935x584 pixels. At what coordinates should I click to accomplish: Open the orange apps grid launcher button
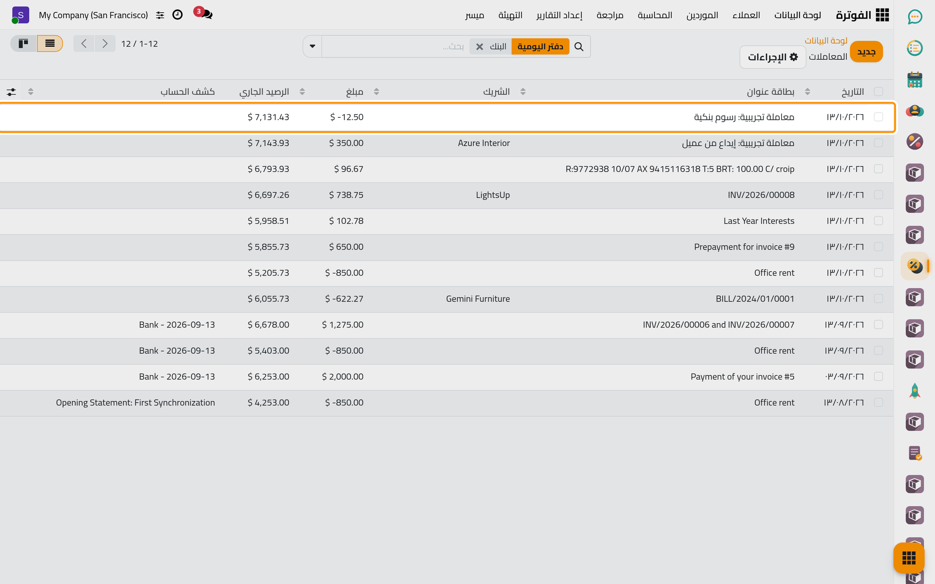[909, 558]
